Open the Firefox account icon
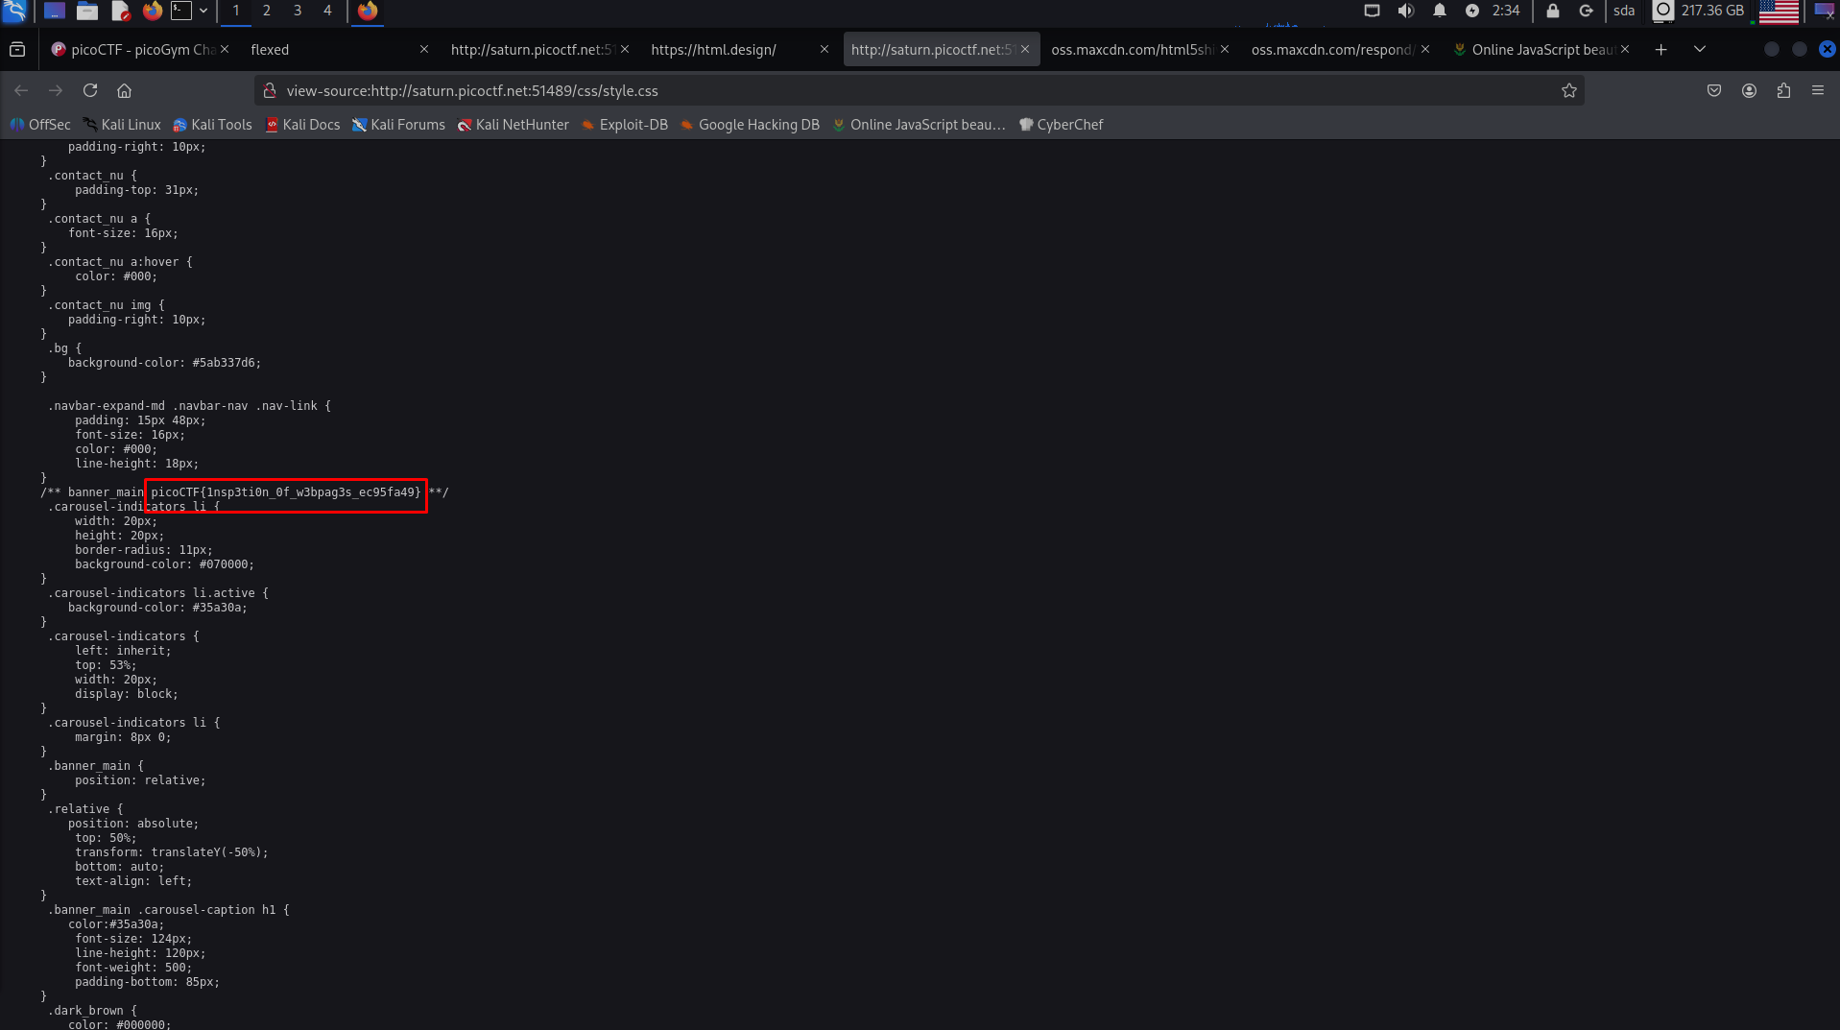Screen dimensions: 1840x1030 point(1749,90)
